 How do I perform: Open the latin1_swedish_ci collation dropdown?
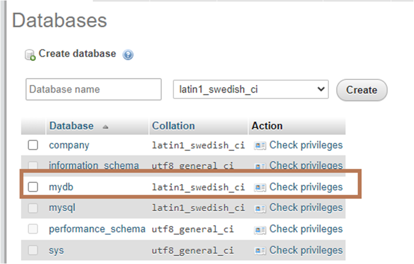point(251,89)
